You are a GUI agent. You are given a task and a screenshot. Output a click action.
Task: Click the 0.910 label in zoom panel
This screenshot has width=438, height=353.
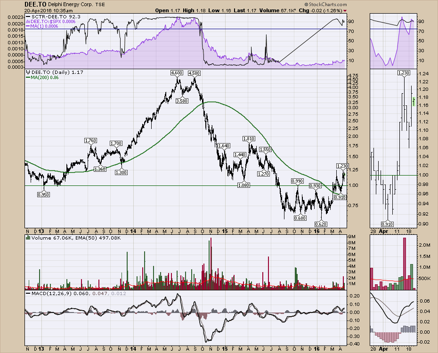tap(387, 225)
